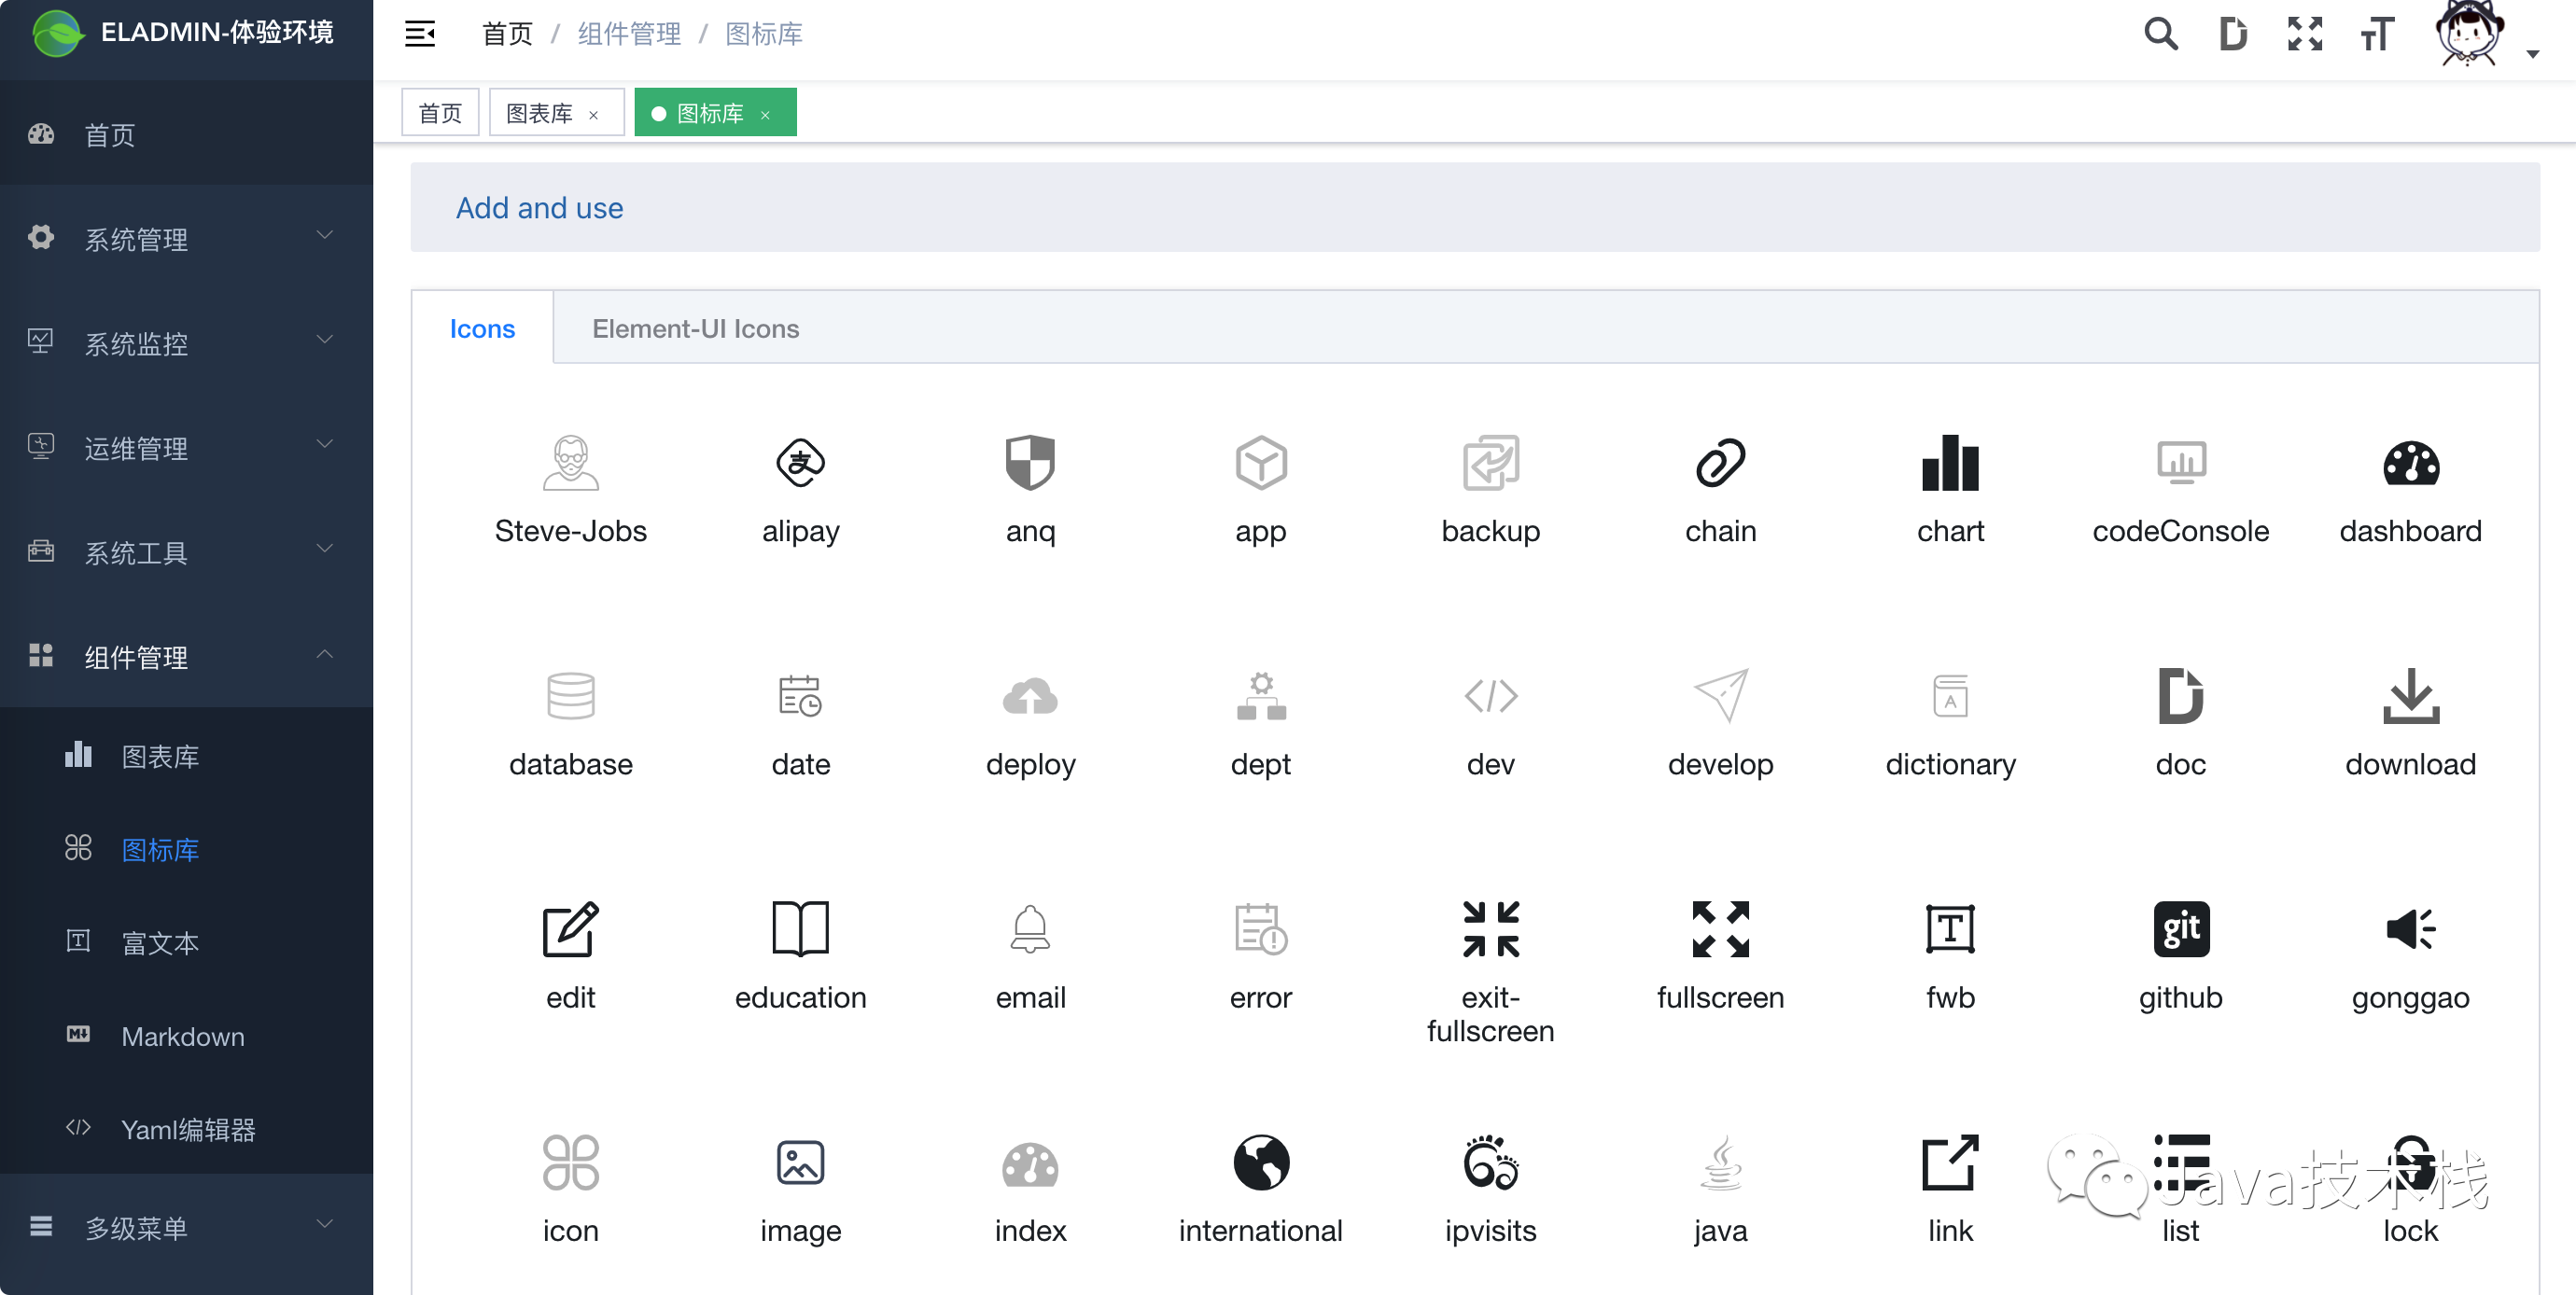Select the gonggao megaphone icon

(x=2410, y=929)
